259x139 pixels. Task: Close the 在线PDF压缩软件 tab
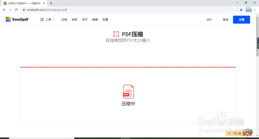[44, 3]
